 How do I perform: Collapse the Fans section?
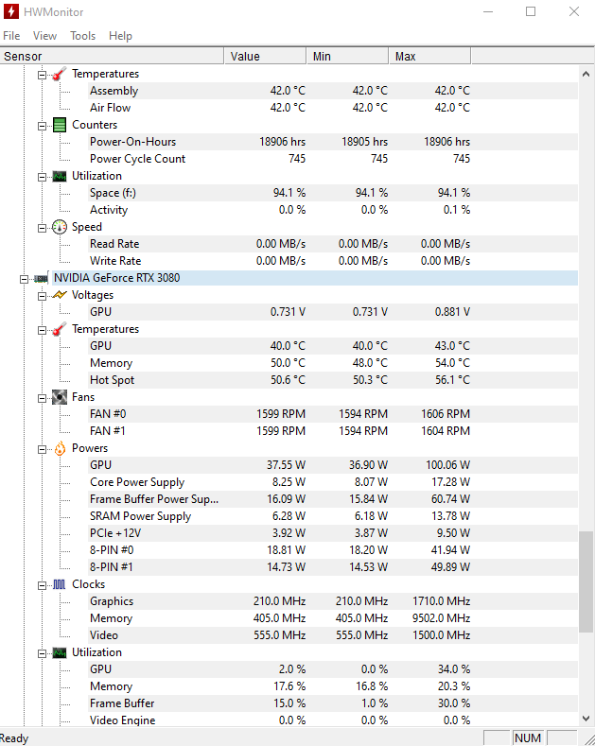(x=42, y=398)
